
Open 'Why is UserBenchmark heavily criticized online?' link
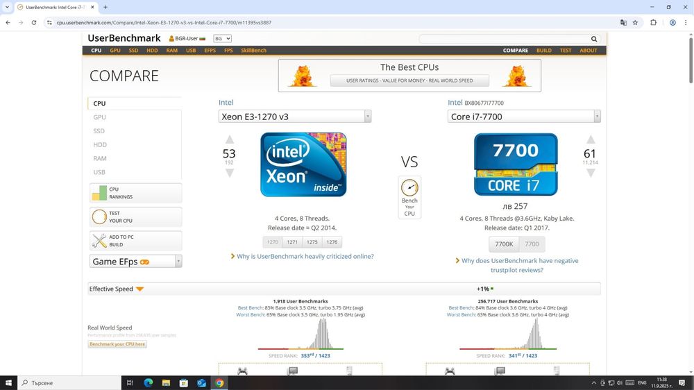[x=305, y=256]
